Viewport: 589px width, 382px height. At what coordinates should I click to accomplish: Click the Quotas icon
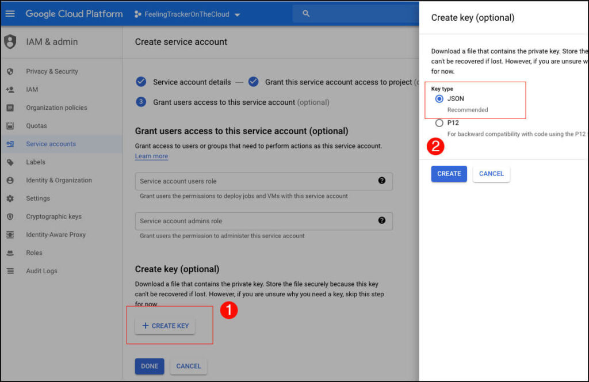(x=10, y=126)
